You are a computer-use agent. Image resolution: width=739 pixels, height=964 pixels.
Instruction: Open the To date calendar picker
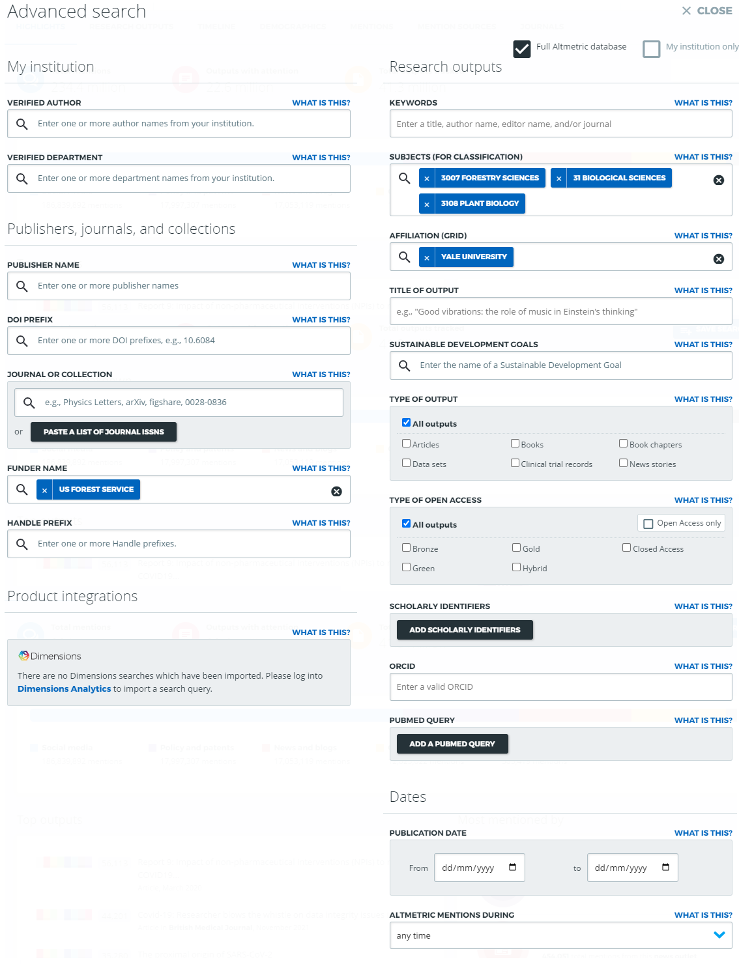pos(665,867)
